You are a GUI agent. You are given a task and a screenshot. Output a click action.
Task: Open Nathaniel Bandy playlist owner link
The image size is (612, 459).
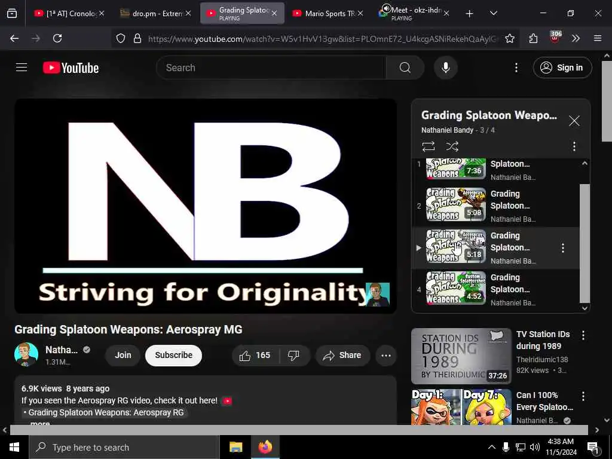tap(447, 130)
